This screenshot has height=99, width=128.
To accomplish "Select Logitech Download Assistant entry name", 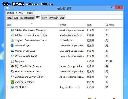I will click(x=30, y=40).
